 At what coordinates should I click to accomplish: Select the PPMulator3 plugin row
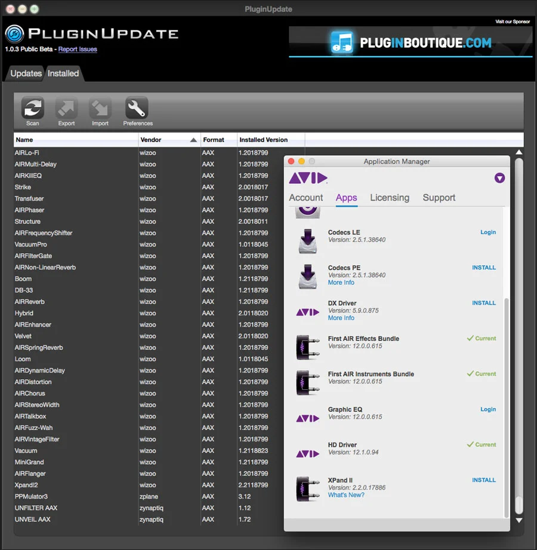(148, 497)
